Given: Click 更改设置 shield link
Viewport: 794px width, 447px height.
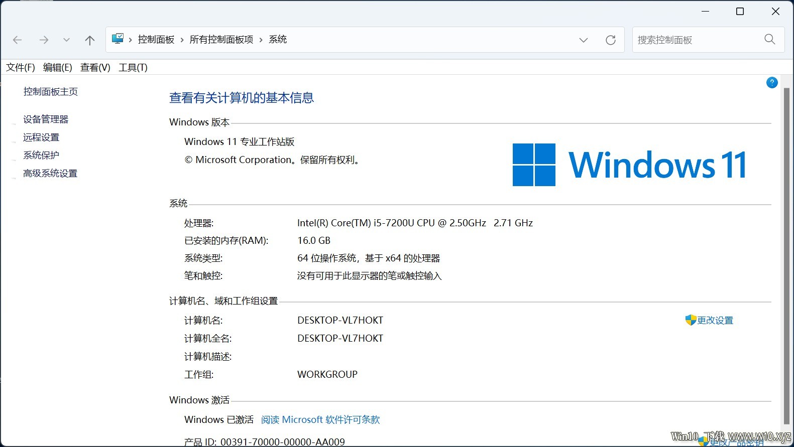Looking at the screenshot, I should pos(709,320).
